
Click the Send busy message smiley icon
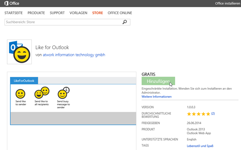click(x=63, y=93)
